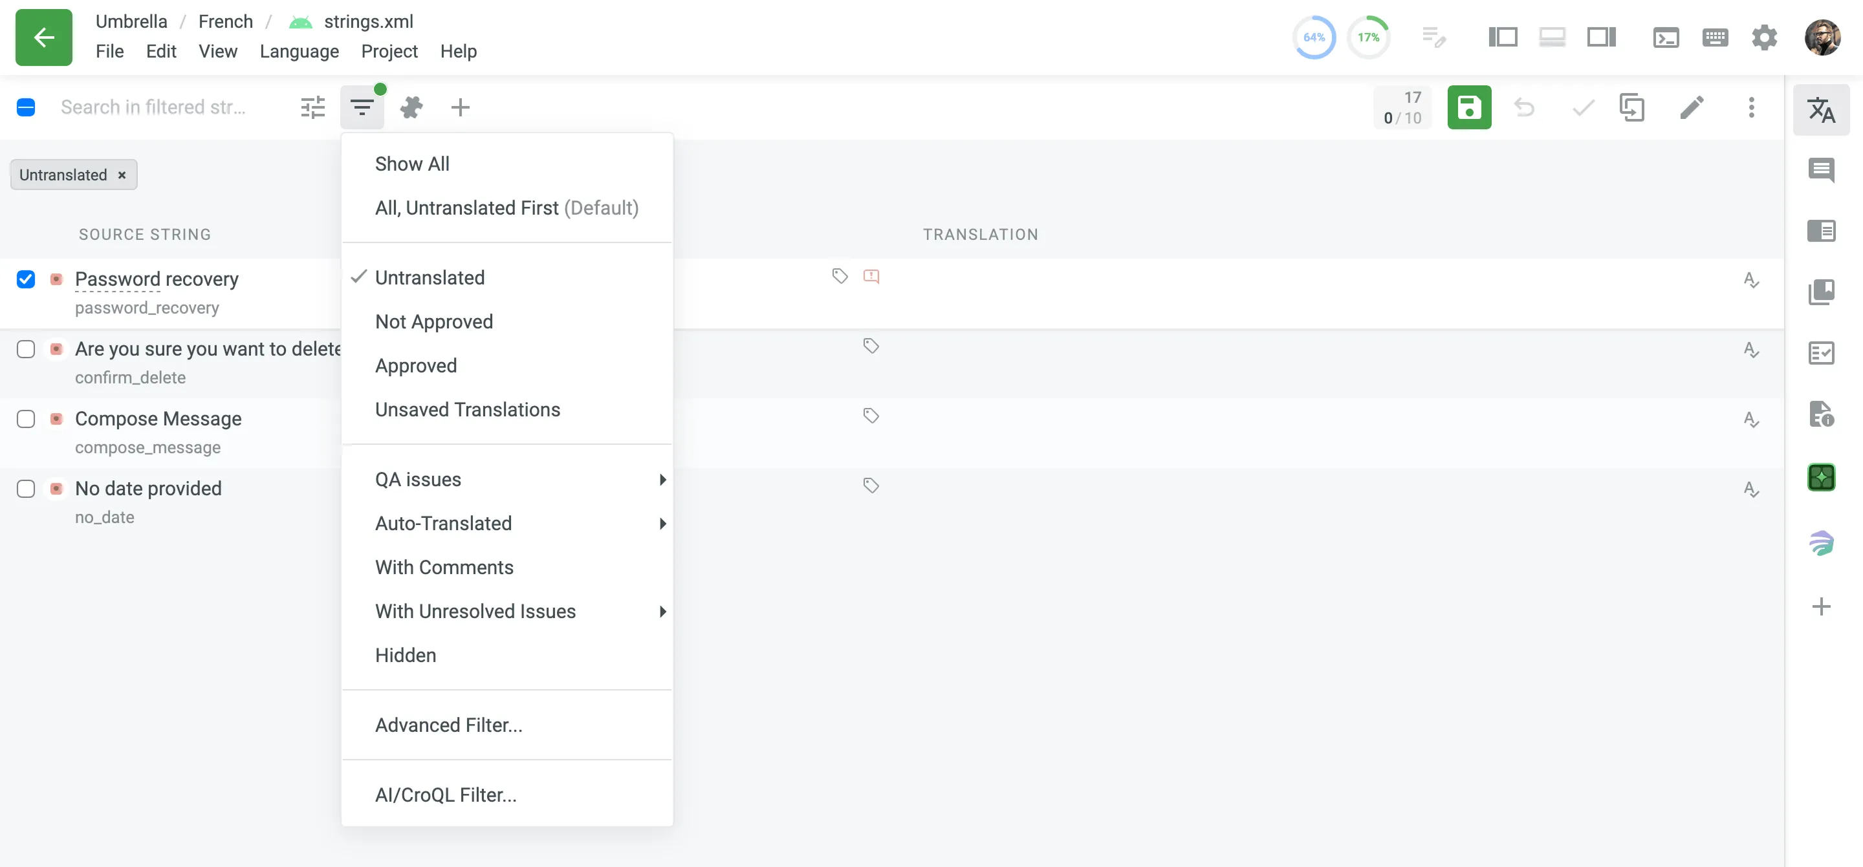The width and height of the screenshot is (1863, 867).
Task: Select the Not Approved filter
Action: click(x=507, y=322)
